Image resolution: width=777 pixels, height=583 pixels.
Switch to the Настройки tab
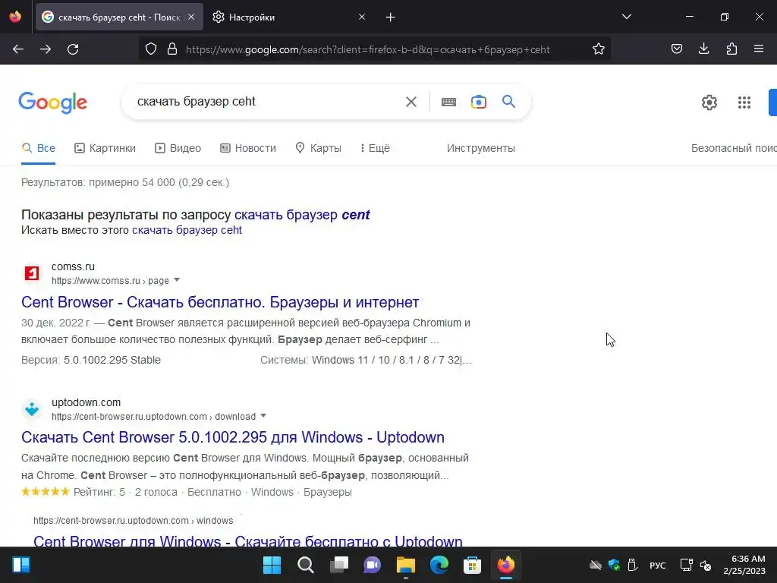pyautogui.click(x=290, y=17)
